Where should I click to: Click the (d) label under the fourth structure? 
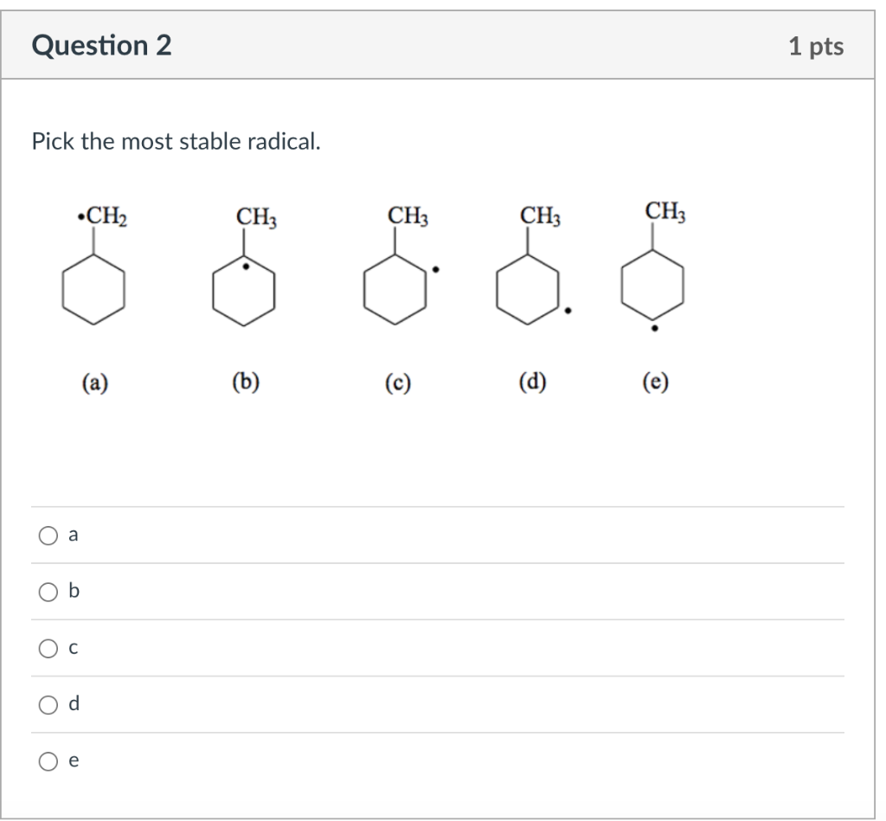531,382
